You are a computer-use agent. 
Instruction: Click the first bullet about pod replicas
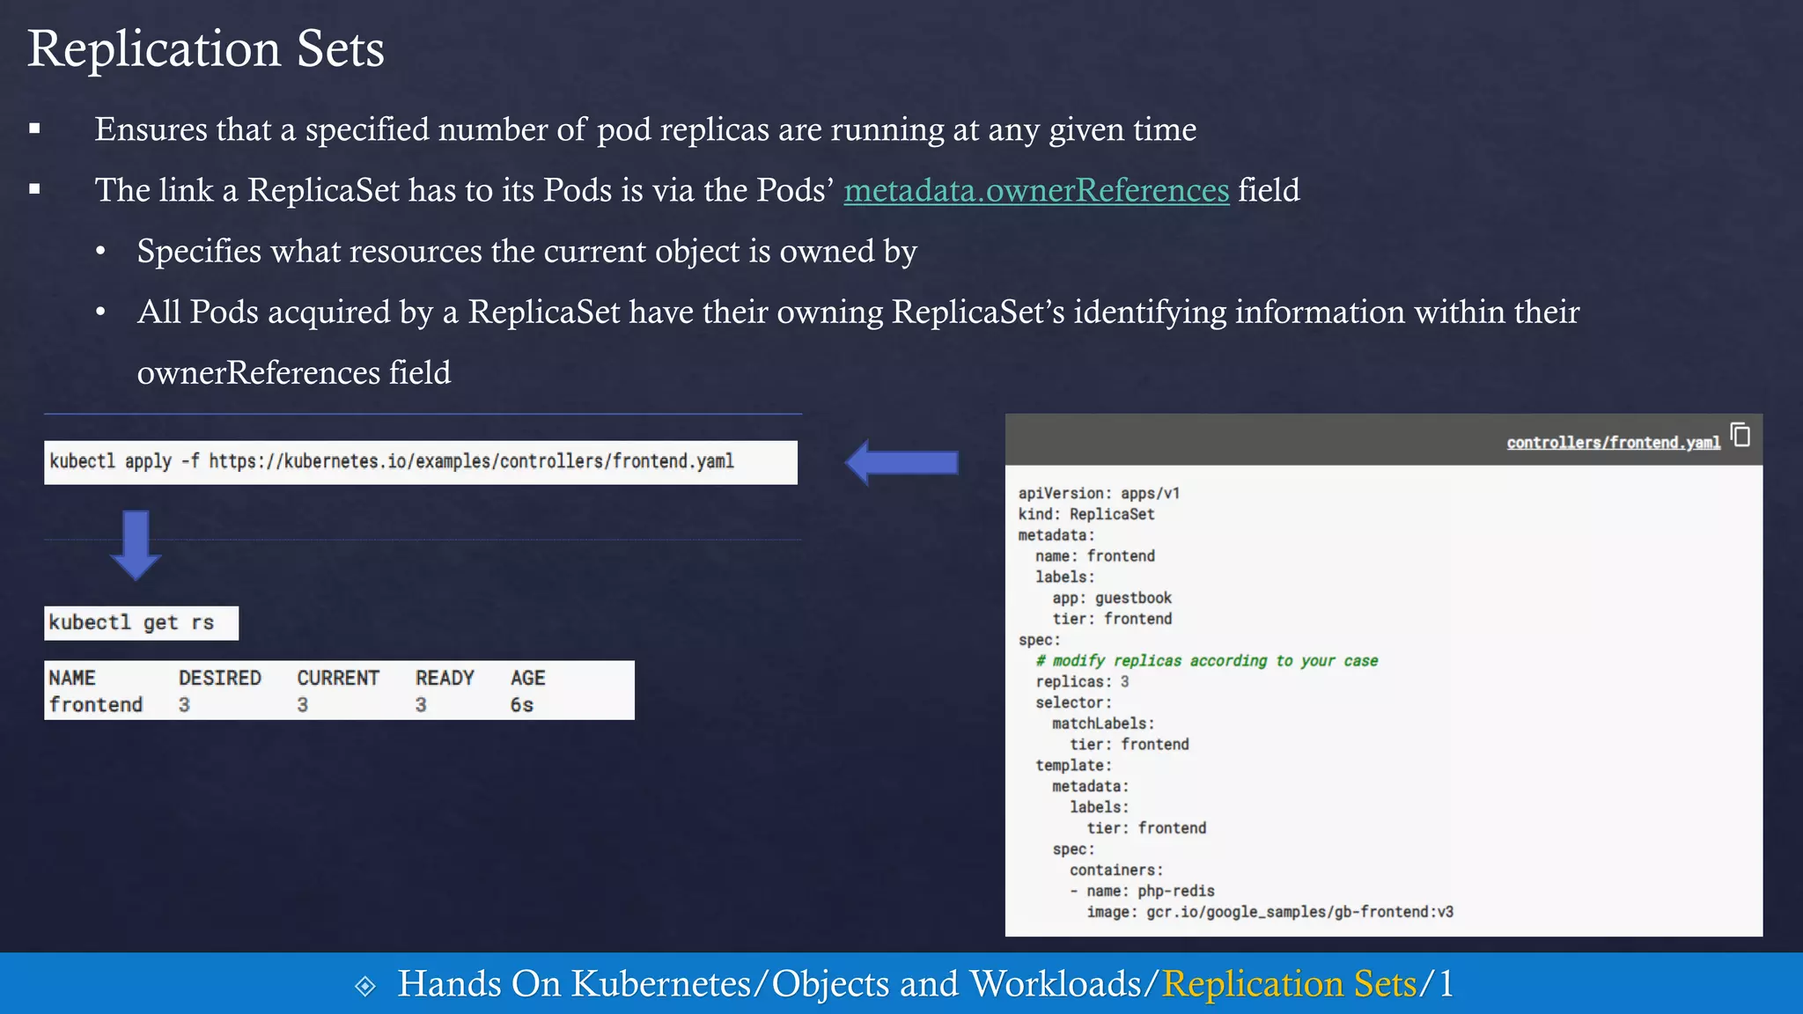[645, 129]
